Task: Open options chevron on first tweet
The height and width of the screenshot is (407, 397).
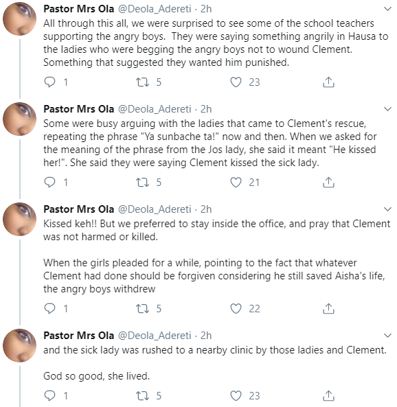Action: [387, 9]
